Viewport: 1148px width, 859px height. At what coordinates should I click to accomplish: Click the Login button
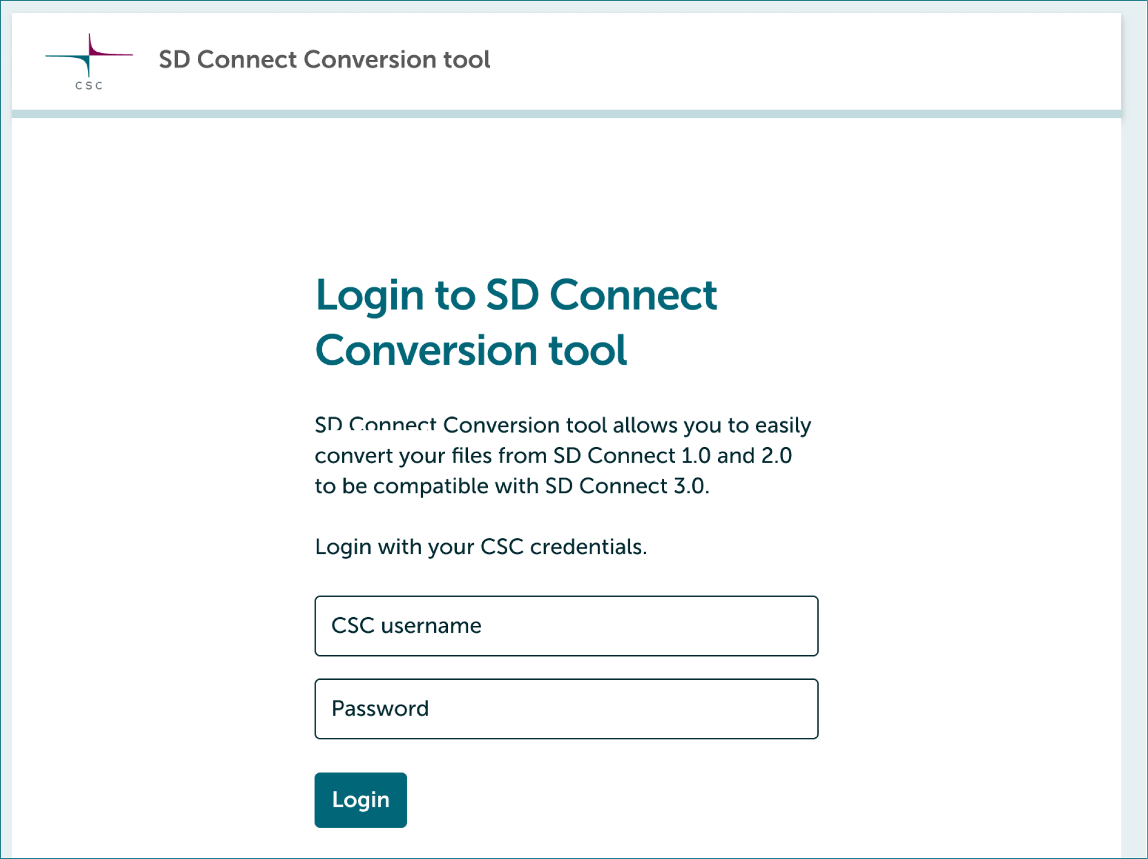[x=360, y=800]
